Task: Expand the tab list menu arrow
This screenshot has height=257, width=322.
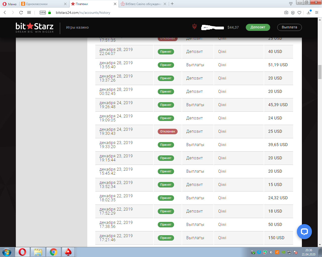Action: pos(291,4)
